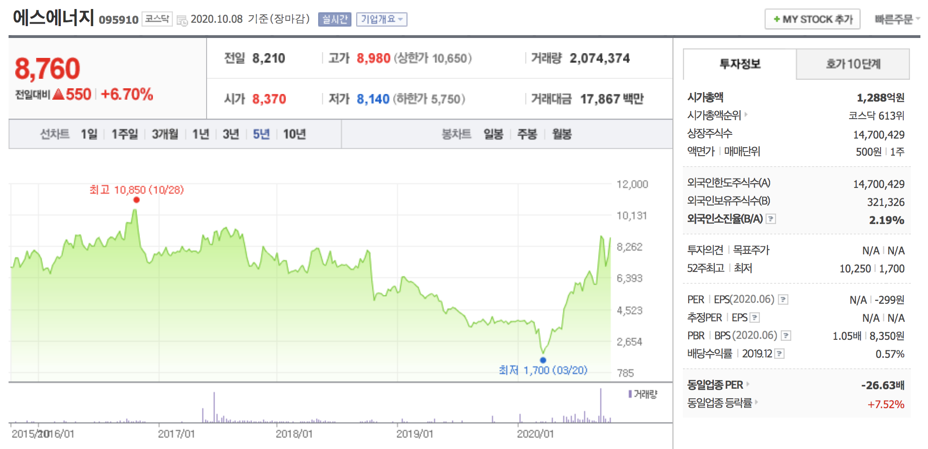
Task: Show the 일봉 candlestick chart
Action: coord(493,134)
